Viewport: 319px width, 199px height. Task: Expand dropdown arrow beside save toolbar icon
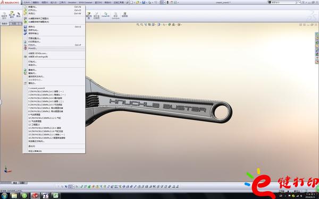pos(147,3)
